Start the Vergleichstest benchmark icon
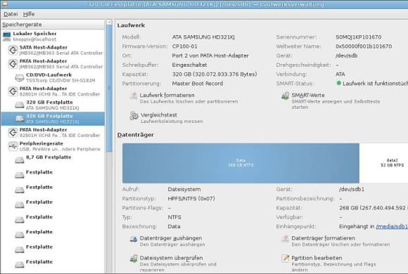 (x=134, y=116)
